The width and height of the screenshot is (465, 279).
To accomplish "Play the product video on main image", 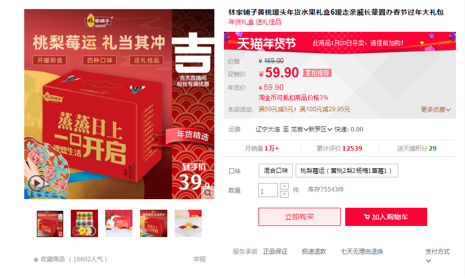I will click(x=36, y=183).
